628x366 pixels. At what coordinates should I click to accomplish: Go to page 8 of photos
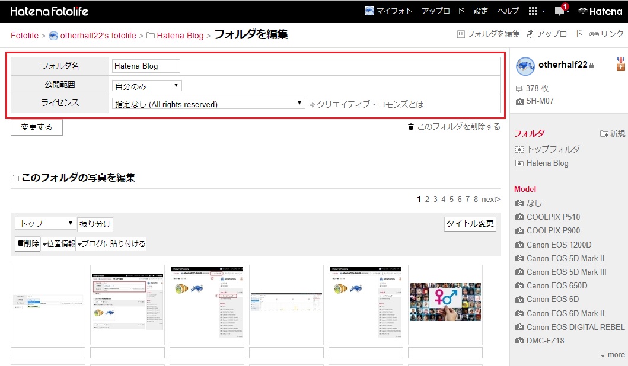pyautogui.click(x=476, y=199)
